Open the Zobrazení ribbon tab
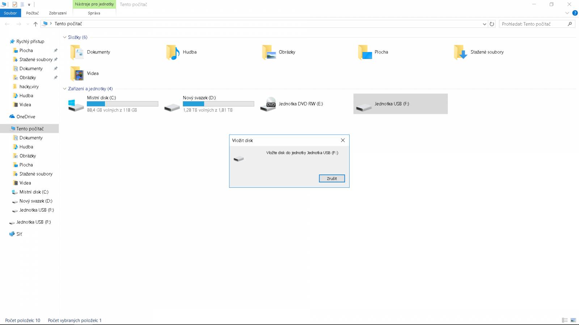 [x=58, y=13]
